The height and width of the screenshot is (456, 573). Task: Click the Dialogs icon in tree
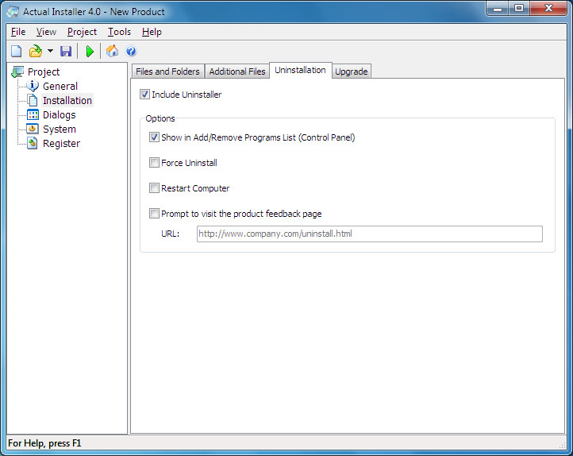33,115
